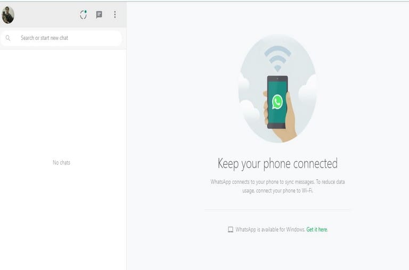Click the gray header bar beside avatar

[x=47, y=15]
